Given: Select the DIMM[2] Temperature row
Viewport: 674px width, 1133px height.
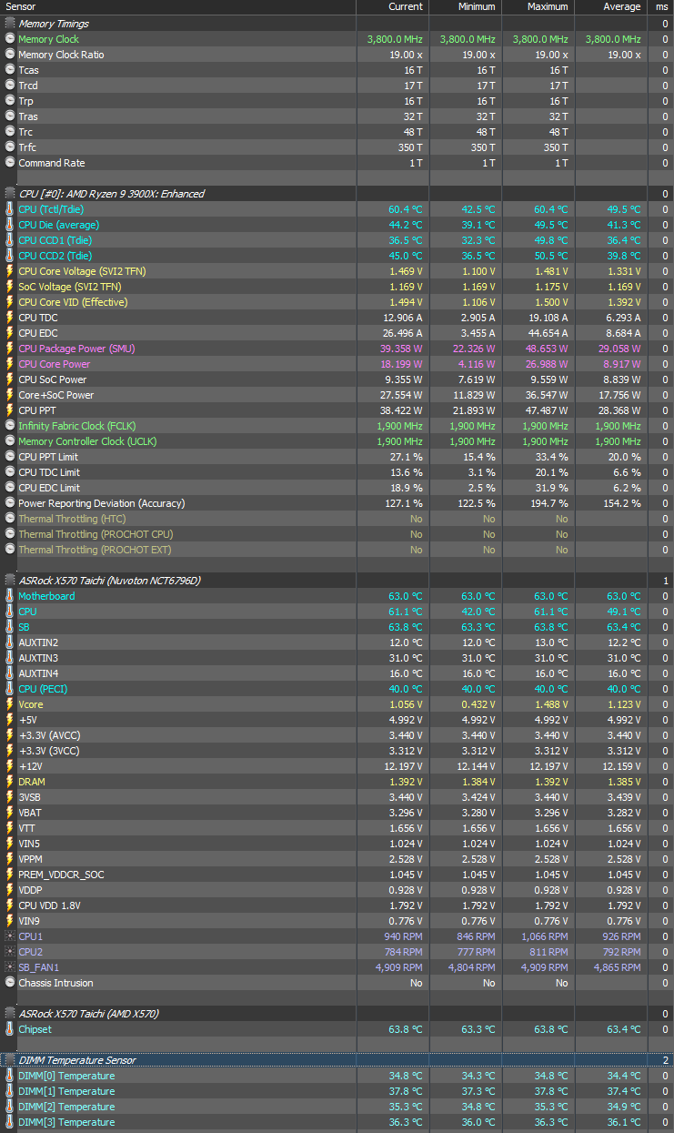Looking at the screenshot, I should coord(337,1107).
